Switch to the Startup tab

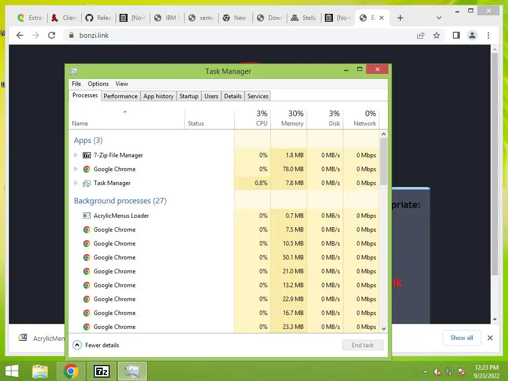(189, 96)
